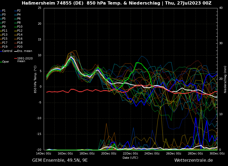Select the P2 legend label
This screenshot has width=228, height=166.
(19, 11)
